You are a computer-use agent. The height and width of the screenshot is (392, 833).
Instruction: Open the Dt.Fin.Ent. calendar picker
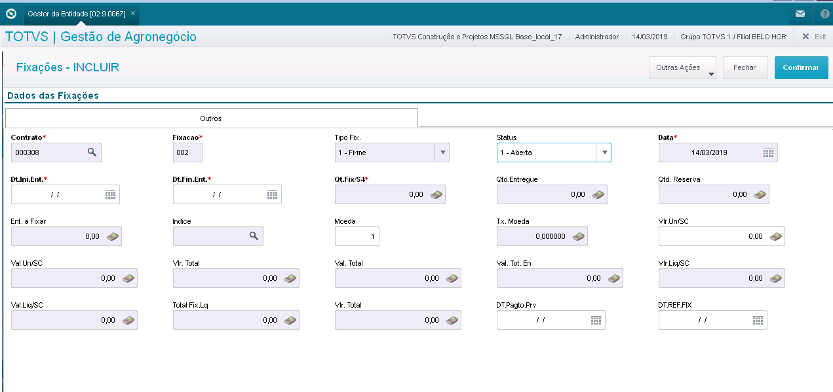point(273,194)
